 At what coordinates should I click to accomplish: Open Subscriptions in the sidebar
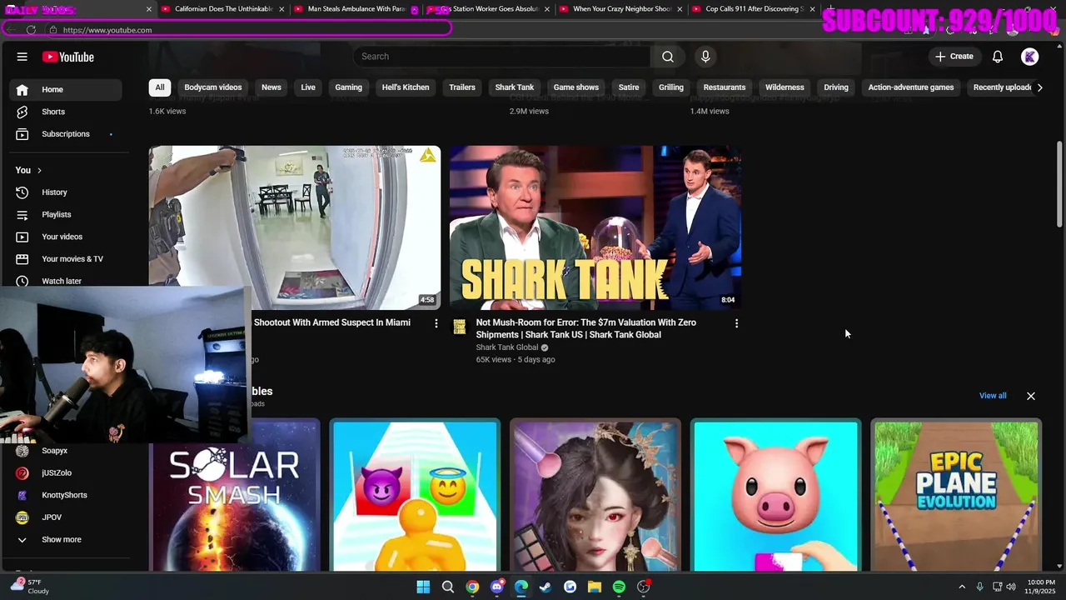(67, 134)
